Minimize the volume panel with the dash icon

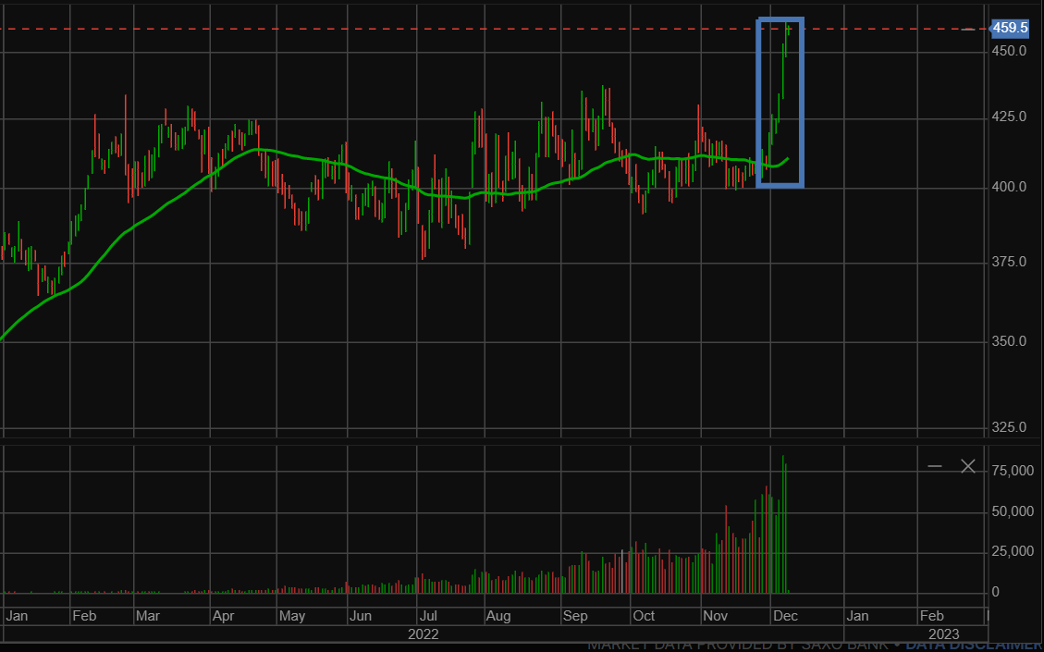(x=935, y=466)
